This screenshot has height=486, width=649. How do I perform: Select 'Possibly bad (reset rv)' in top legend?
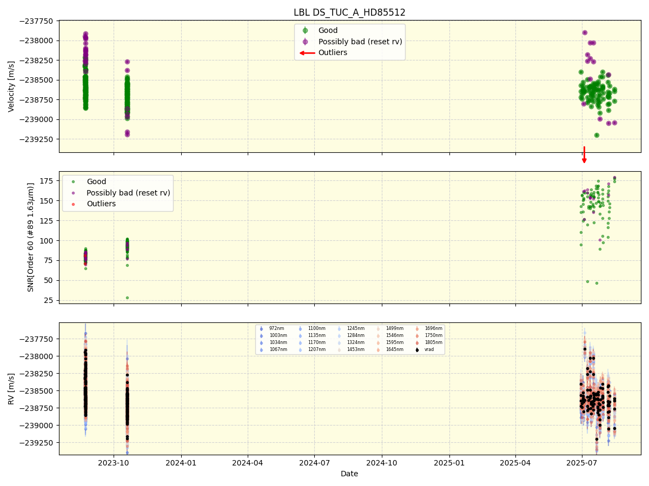click(360, 42)
